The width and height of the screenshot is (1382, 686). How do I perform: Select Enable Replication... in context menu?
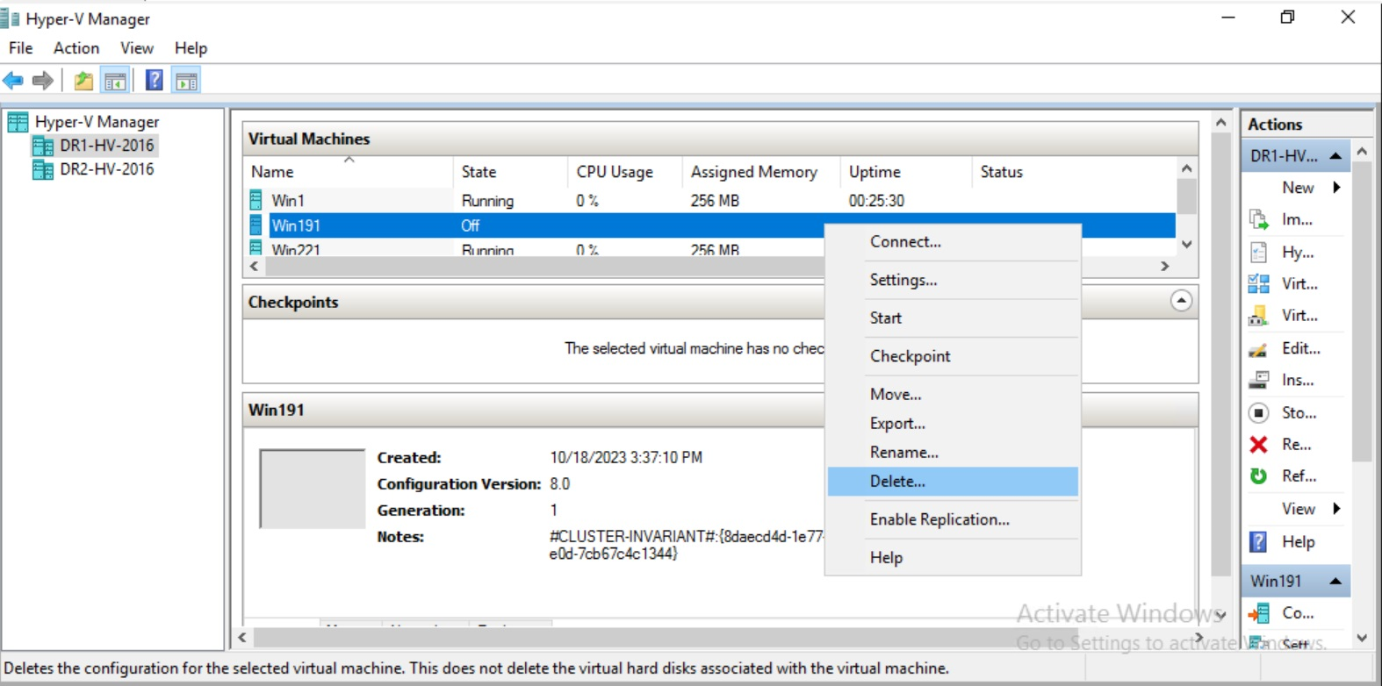point(939,519)
